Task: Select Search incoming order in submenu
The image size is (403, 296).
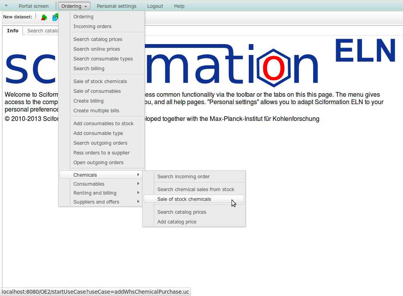Action: (x=194, y=177)
